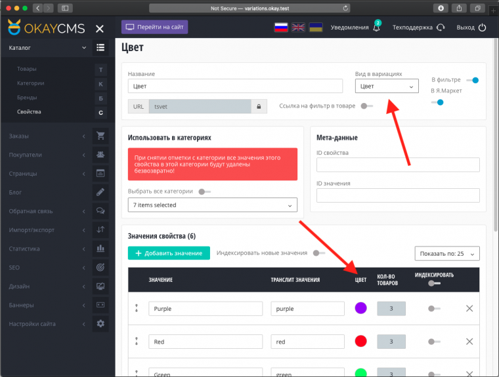Click the 'Перейти на сайт' button
This screenshot has width=499, height=377.
pyautogui.click(x=154, y=28)
